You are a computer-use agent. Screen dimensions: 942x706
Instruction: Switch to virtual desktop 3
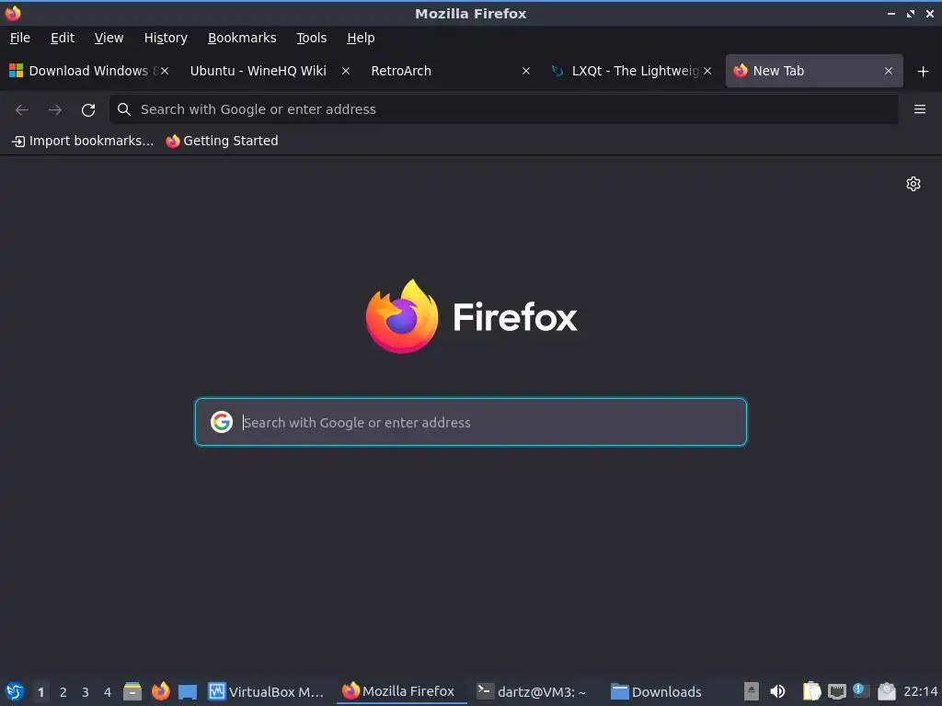point(86,692)
